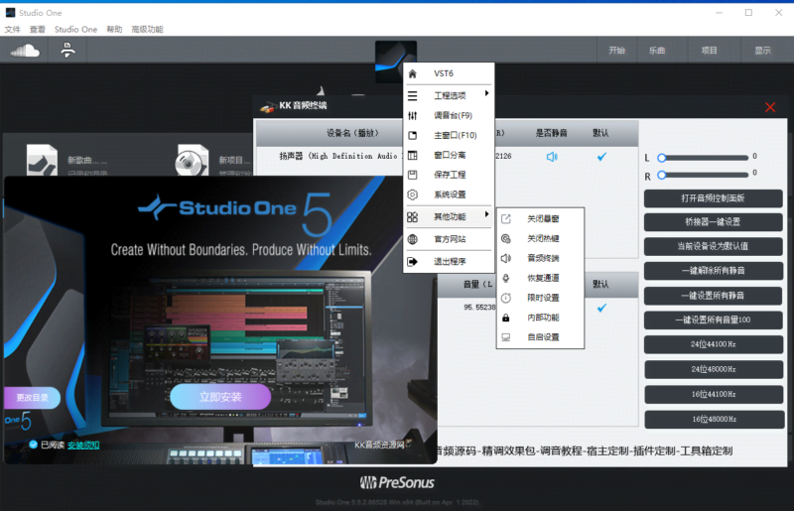Click the SoundCloud cloud icon in toolbar
This screenshot has height=511, width=794.
25,51
